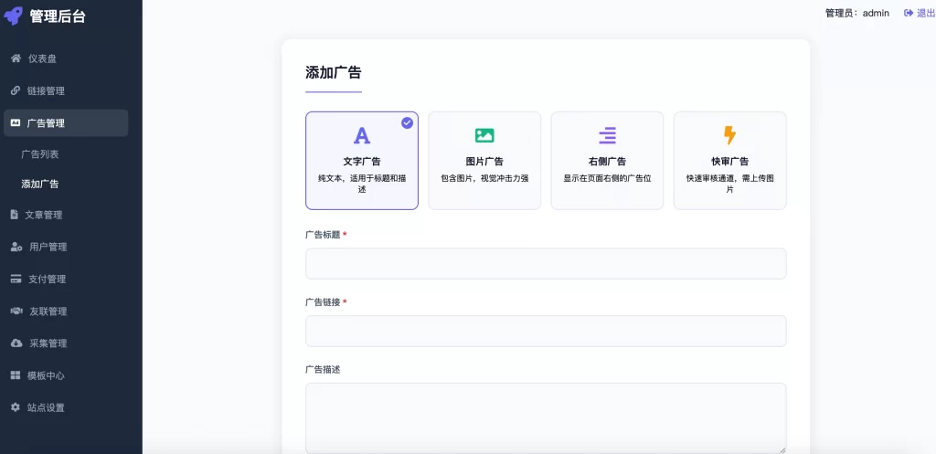Go to 添加广告 submenu item

pyautogui.click(x=40, y=184)
